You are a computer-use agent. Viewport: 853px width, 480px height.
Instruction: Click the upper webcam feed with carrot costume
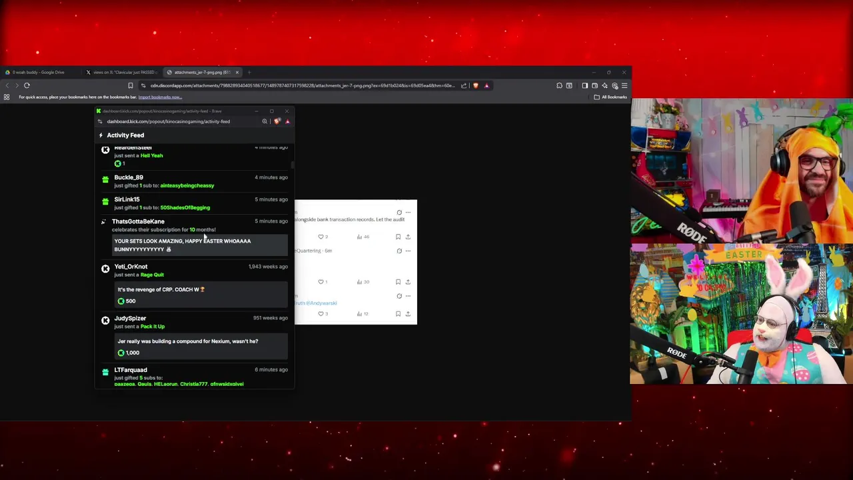pos(742,171)
